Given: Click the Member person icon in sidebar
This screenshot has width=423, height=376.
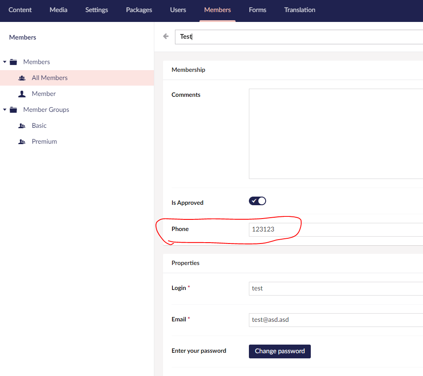Looking at the screenshot, I should click(22, 93).
